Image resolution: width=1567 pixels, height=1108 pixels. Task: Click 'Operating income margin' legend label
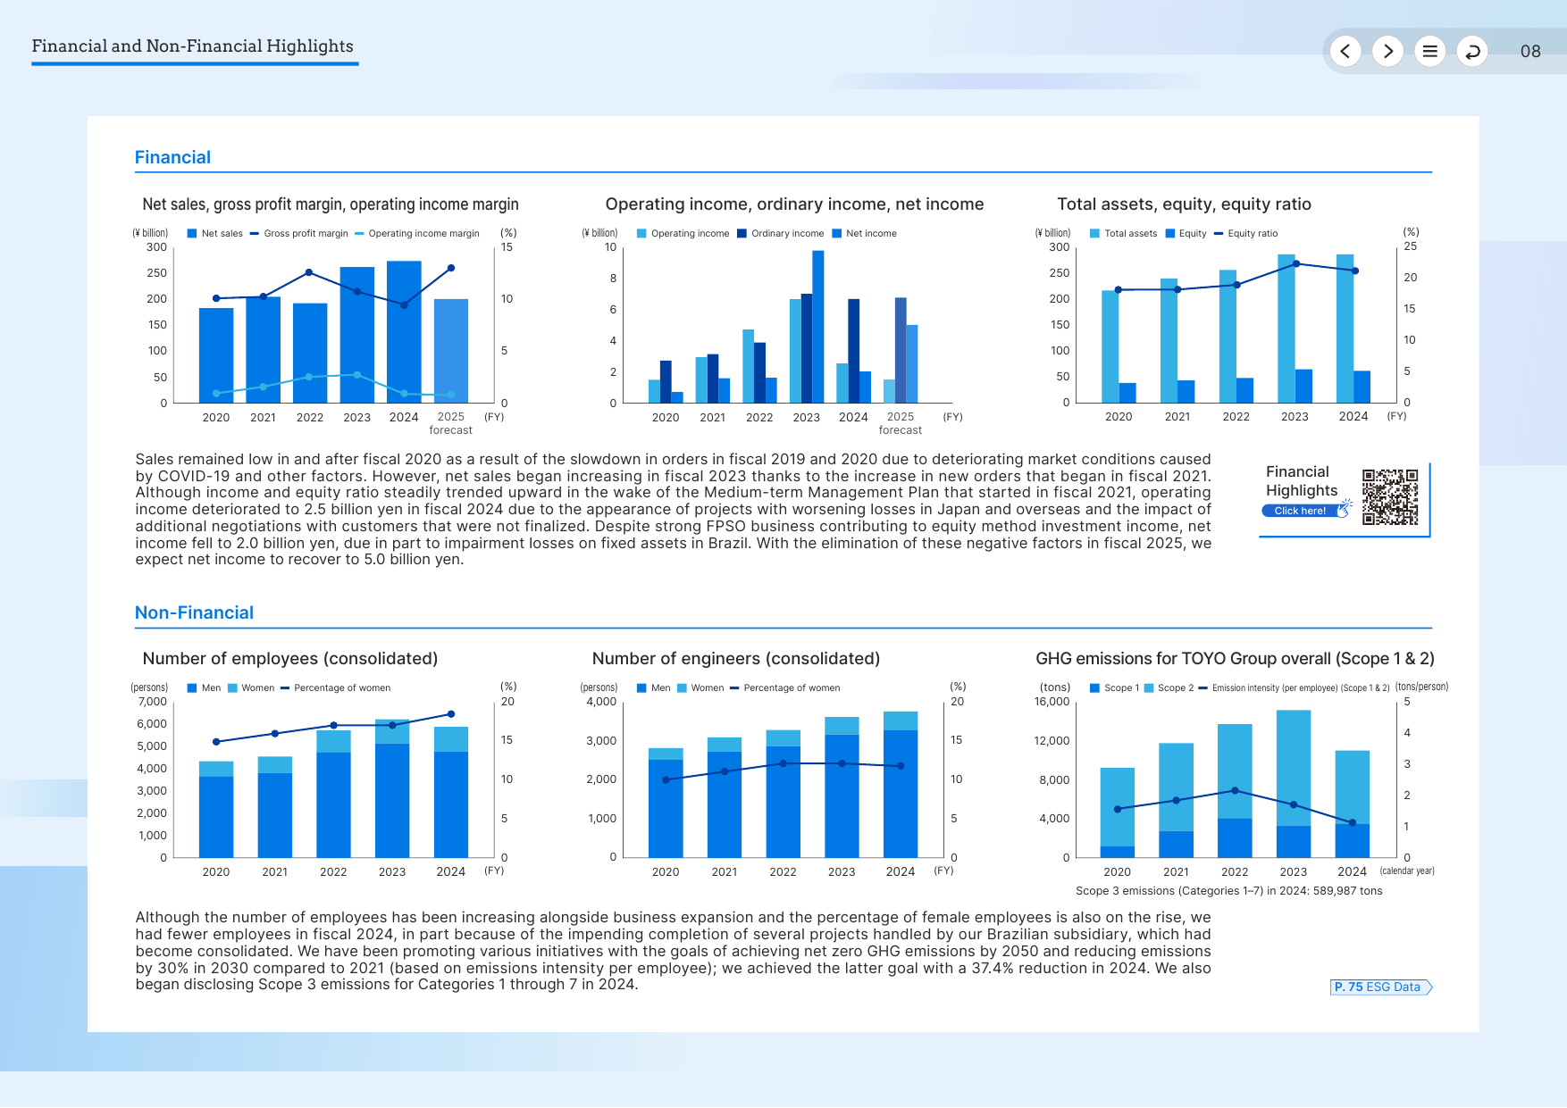(423, 234)
